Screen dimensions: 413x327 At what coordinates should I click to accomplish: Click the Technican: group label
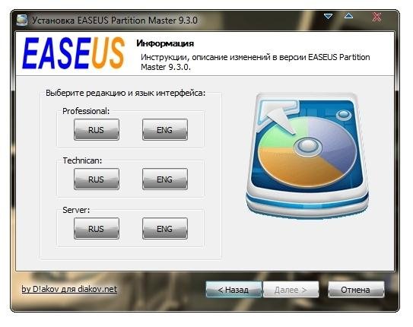(x=82, y=160)
